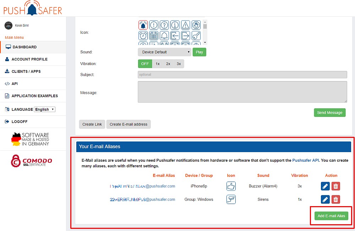The height and width of the screenshot is (231, 355).
Task: Click the thumbs-up icon in iPhone6p row
Action: pyautogui.click(x=231, y=186)
